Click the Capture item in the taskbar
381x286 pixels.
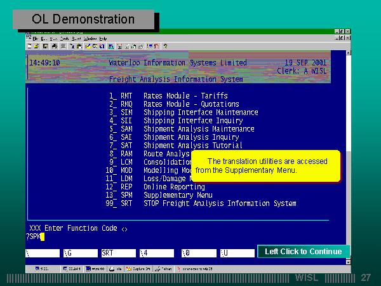click(138, 268)
